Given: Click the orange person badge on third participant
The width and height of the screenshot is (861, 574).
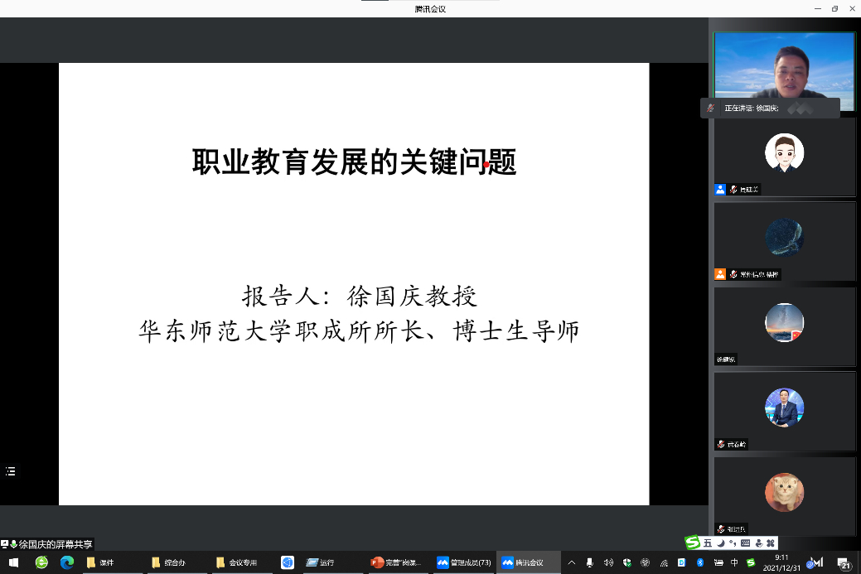Looking at the screenshot, I should (720, 274).
